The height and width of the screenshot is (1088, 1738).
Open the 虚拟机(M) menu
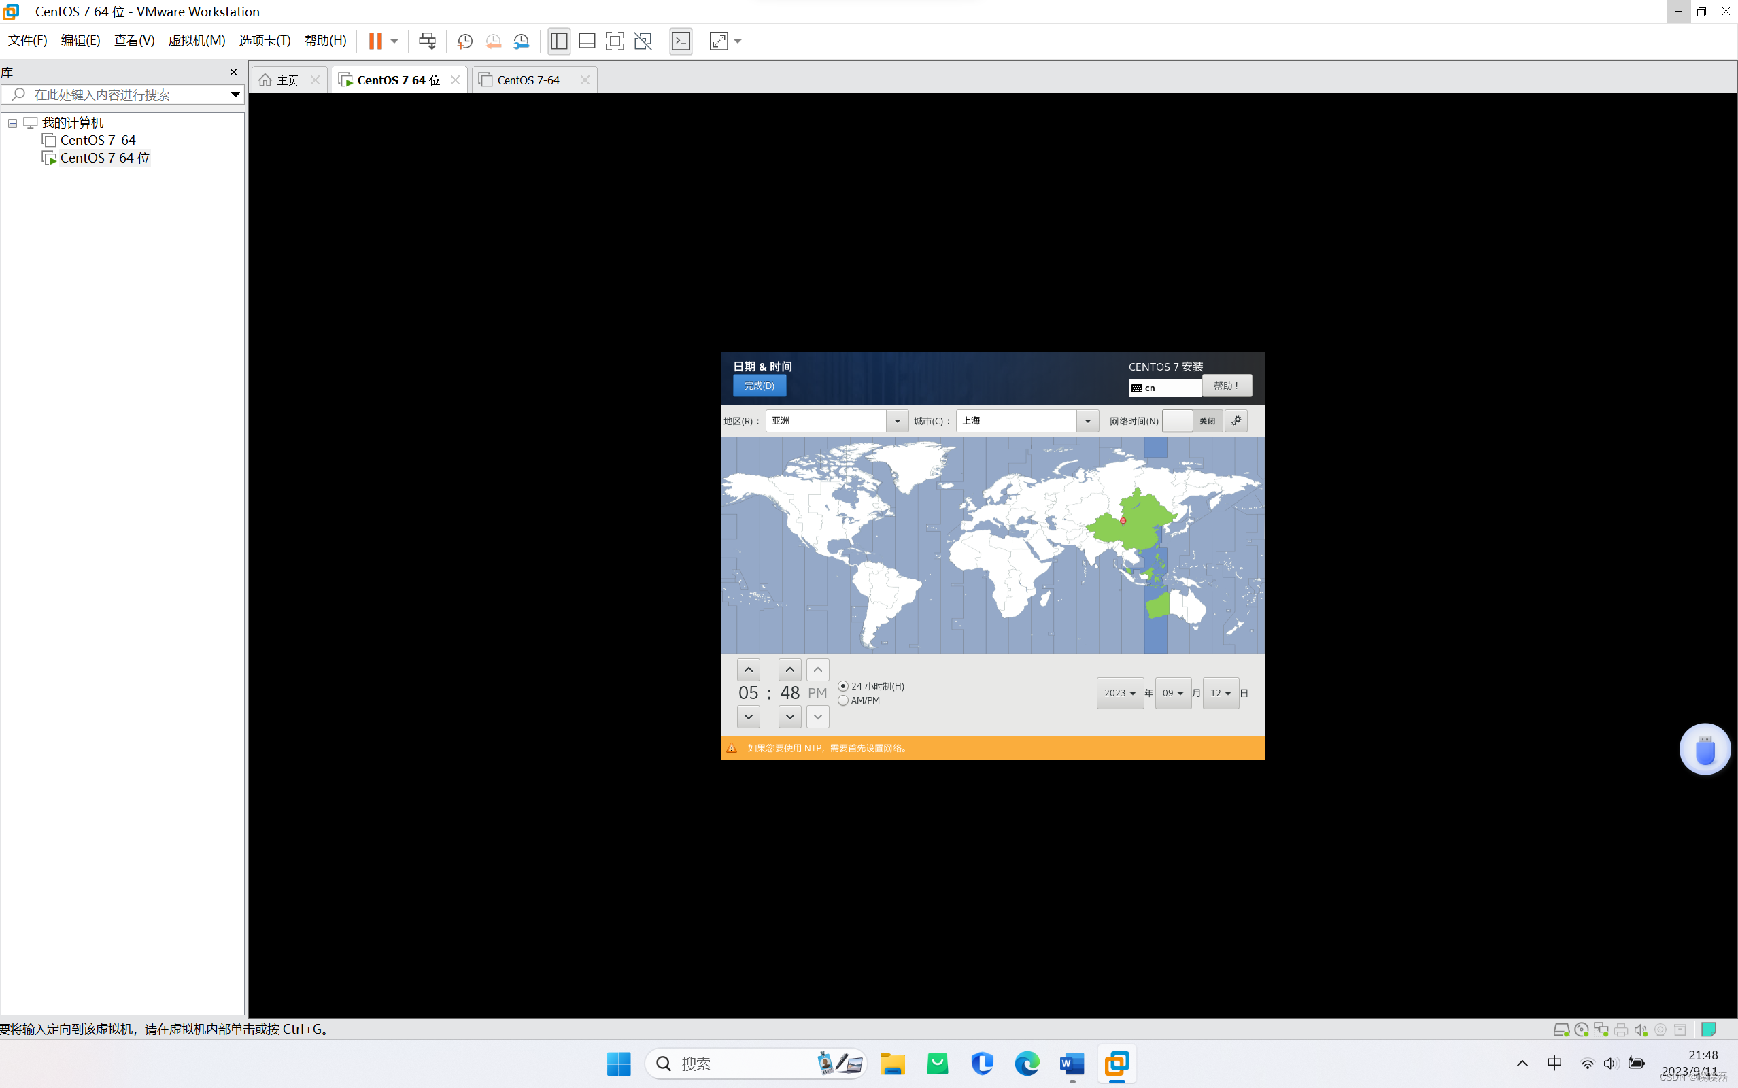[197, 40]
